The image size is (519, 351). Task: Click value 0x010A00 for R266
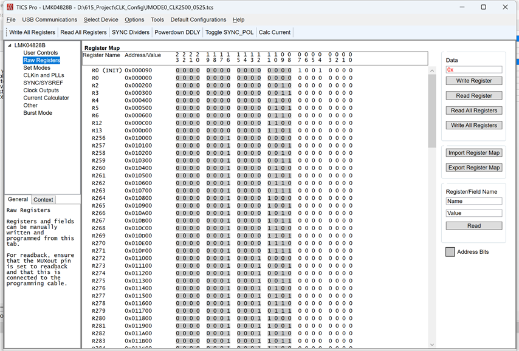pos(139,213)
